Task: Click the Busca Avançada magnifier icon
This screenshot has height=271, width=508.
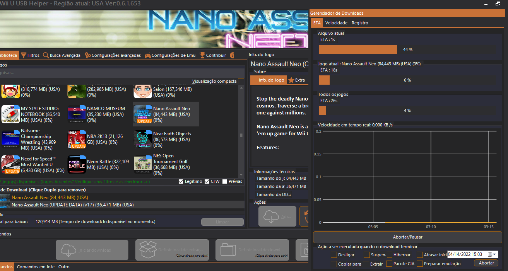Action: pyautogui.click(x=46, y=55)
